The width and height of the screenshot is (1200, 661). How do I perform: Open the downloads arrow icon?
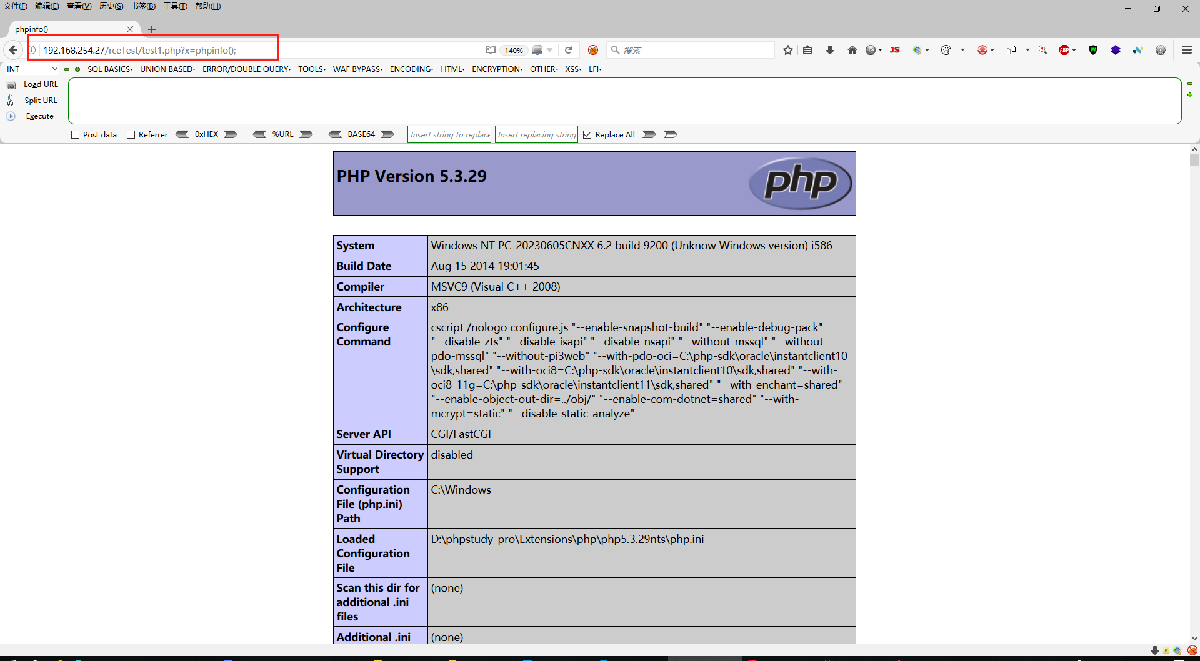click(830, 50)
